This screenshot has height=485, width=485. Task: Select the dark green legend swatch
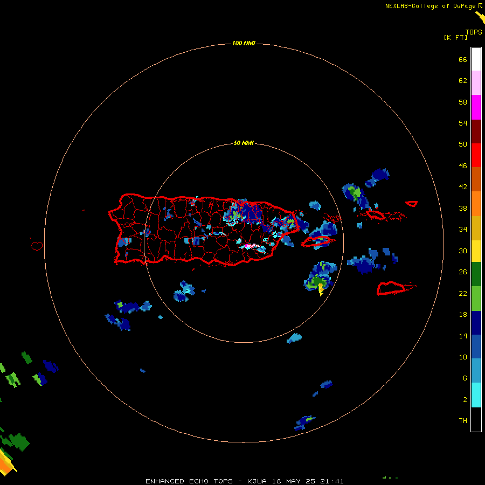pos(476,274)
